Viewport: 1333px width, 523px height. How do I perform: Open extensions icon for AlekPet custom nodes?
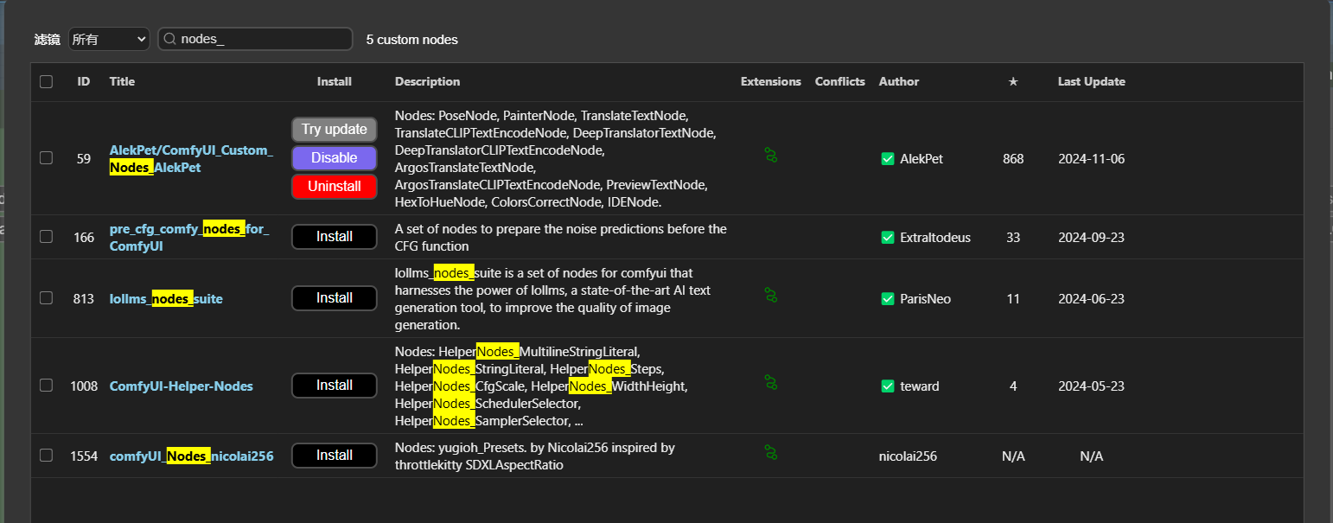point(770,155)
